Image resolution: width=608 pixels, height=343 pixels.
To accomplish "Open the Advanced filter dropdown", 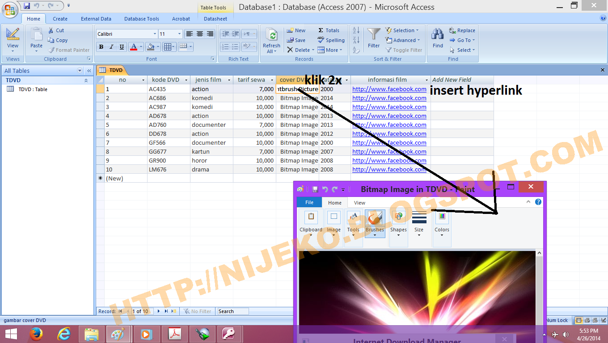I will coord(403,40).
